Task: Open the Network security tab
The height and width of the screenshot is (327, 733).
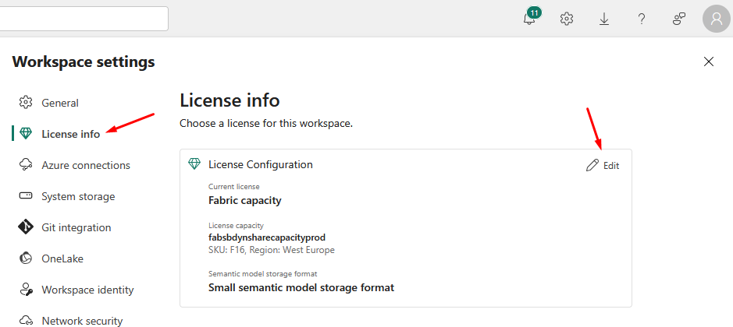Action: (82, 321)
